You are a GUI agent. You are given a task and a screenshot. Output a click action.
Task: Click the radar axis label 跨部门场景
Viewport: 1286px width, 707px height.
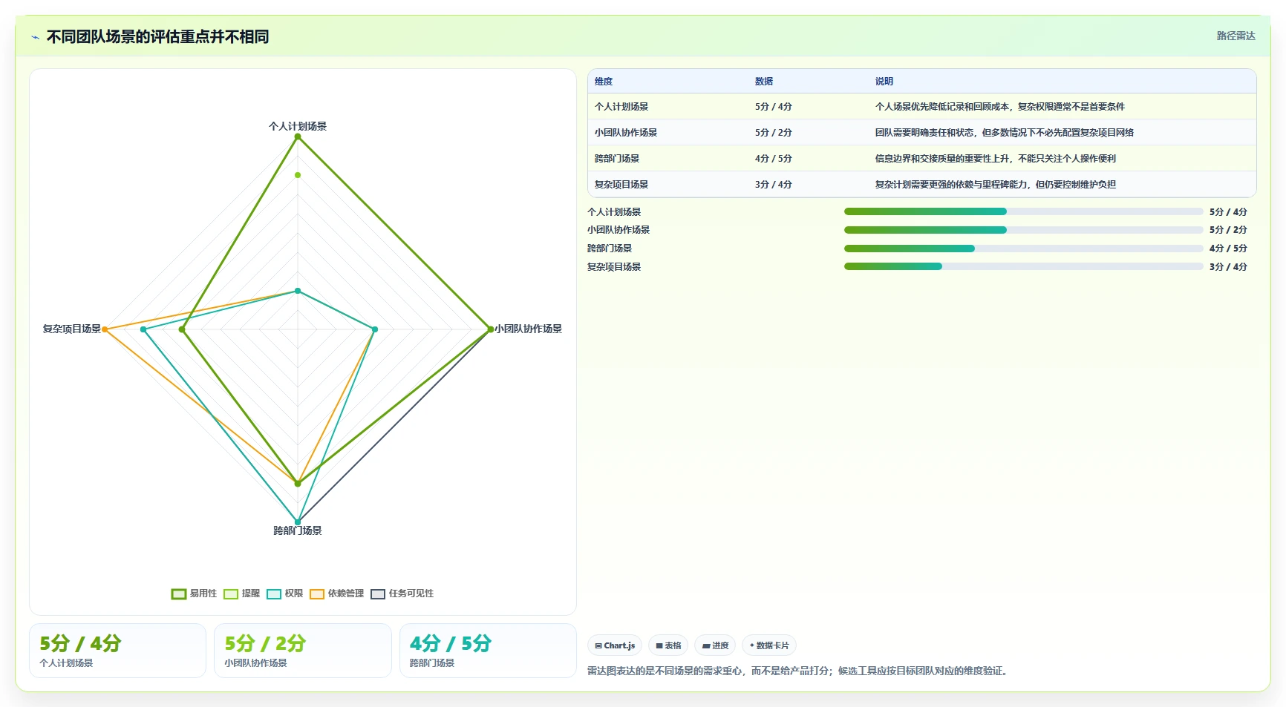[298, 530]
